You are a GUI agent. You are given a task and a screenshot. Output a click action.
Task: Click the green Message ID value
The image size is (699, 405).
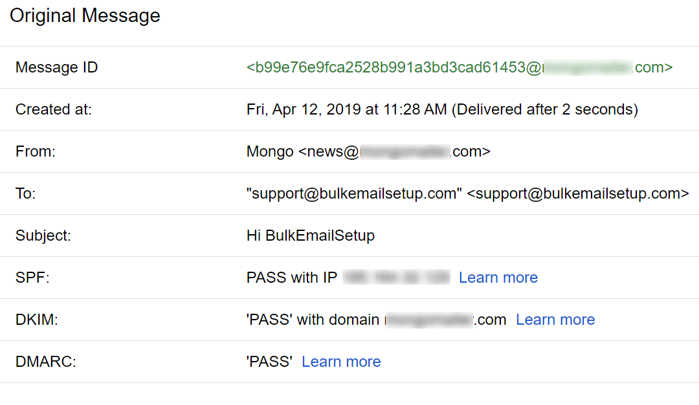point(459,67)
